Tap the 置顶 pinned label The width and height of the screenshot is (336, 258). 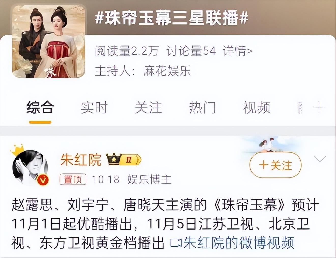pyautogui.click(x=73, y=179)
